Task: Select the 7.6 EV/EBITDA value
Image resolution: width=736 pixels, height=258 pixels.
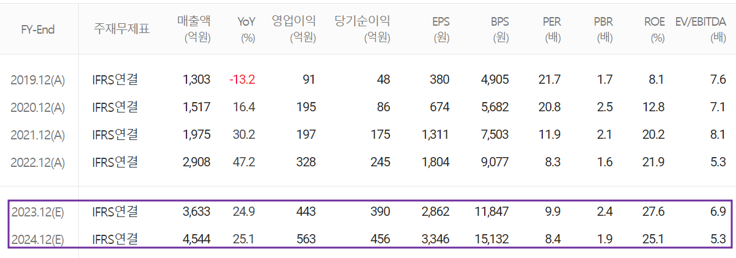Action: point(718,79)
